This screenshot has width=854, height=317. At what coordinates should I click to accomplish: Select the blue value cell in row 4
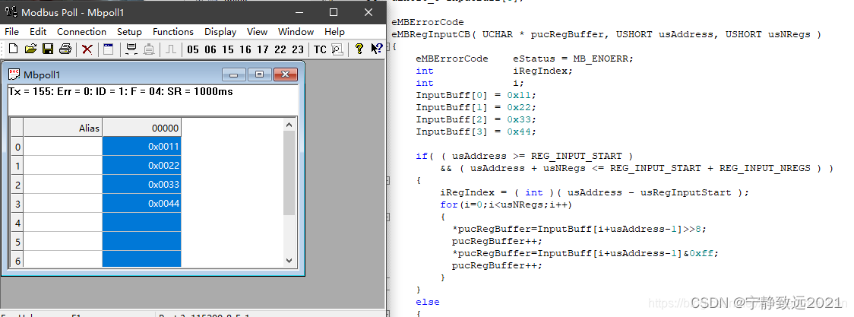pyautogui.click(x=141, y=223)
